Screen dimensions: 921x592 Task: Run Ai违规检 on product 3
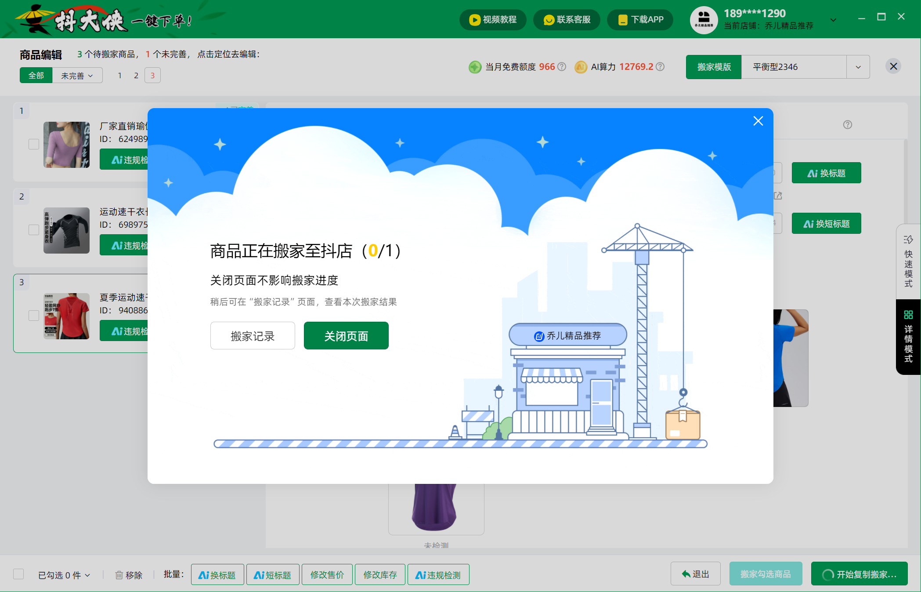coord(124,331)
